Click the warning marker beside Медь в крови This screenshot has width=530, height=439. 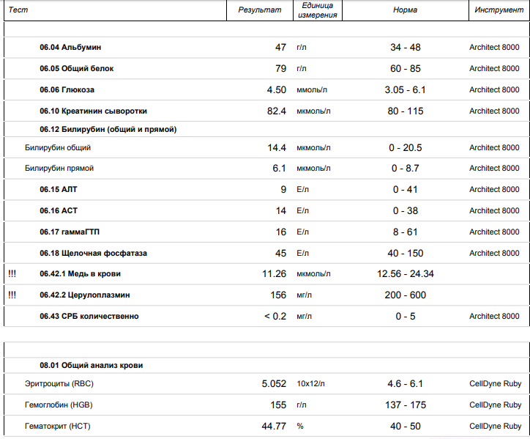[x=12, y=273]
